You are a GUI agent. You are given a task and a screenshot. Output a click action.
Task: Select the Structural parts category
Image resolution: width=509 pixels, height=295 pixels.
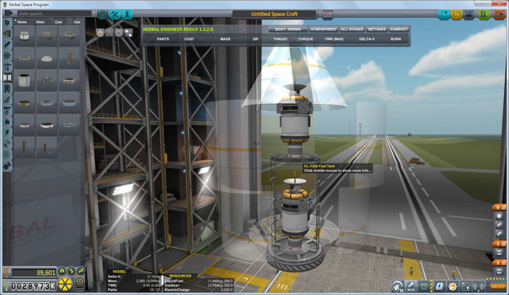click(x=7, y=66)
